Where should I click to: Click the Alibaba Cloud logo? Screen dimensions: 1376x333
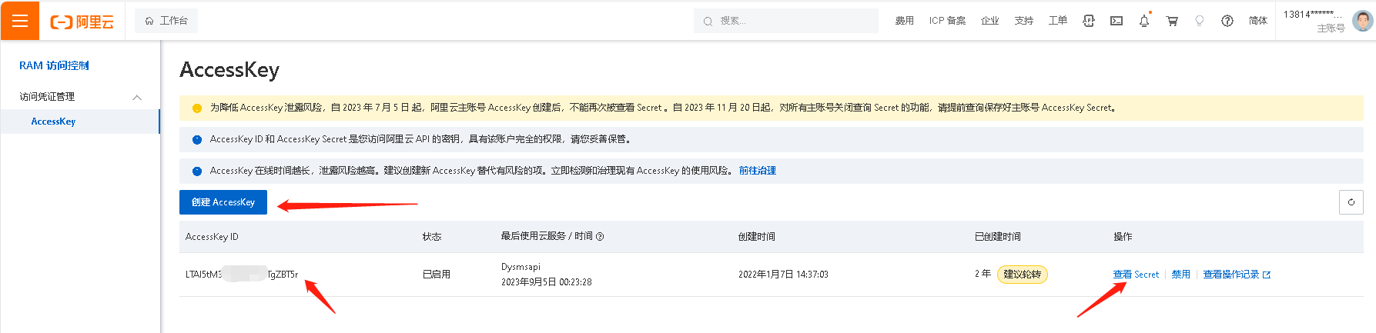(82, 22)
